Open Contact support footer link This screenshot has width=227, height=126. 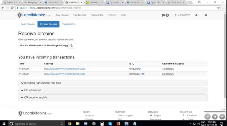(125, 116)
